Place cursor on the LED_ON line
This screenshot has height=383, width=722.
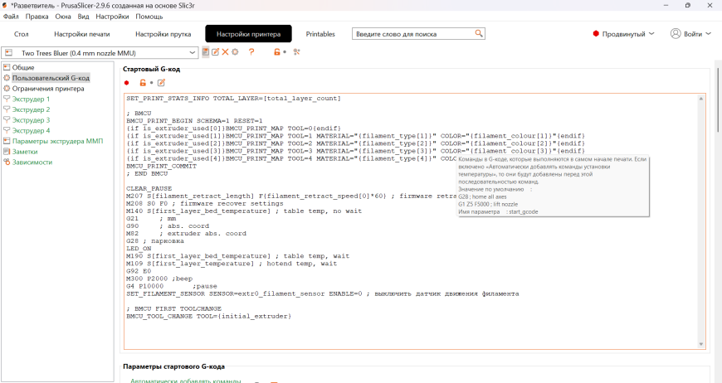click(x=139, y=248)
